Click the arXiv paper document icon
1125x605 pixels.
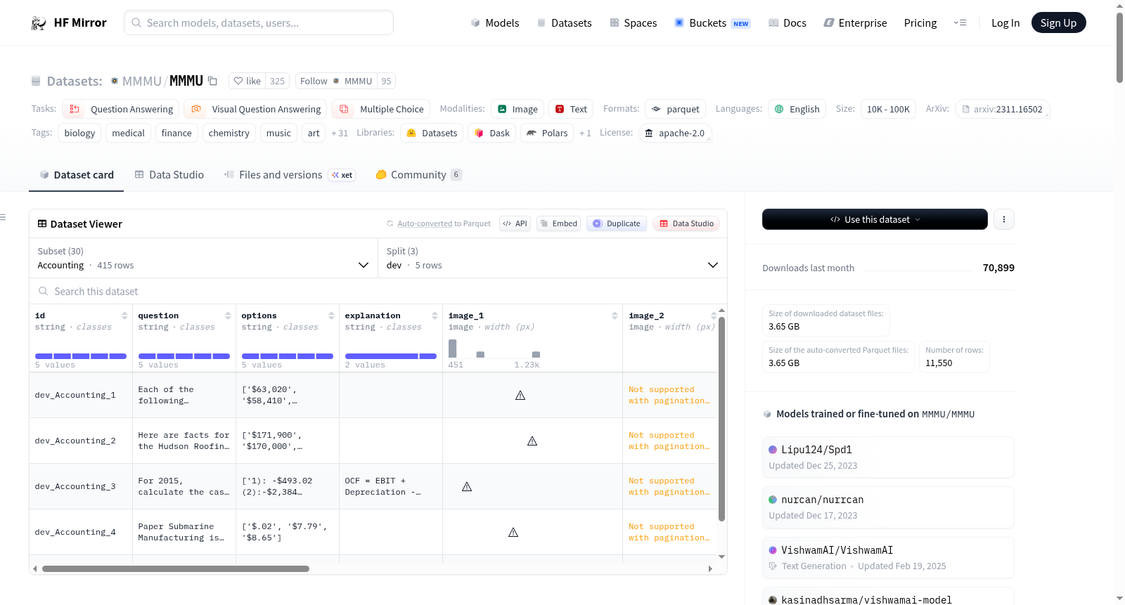(966, 110)
